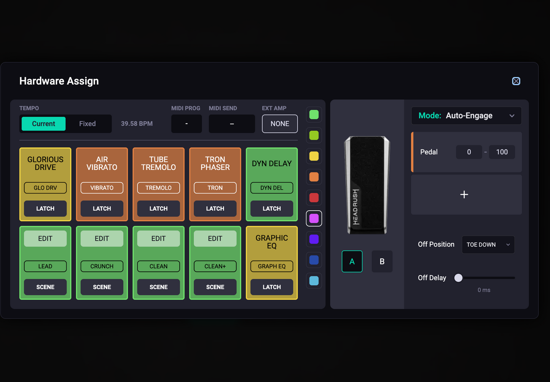
Task: Pick the dark blue color swatch
Action: coord(314,260)
